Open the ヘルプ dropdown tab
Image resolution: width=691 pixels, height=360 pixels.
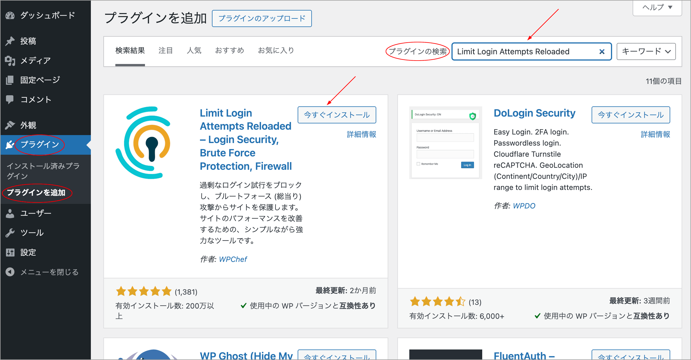(657, 8)
